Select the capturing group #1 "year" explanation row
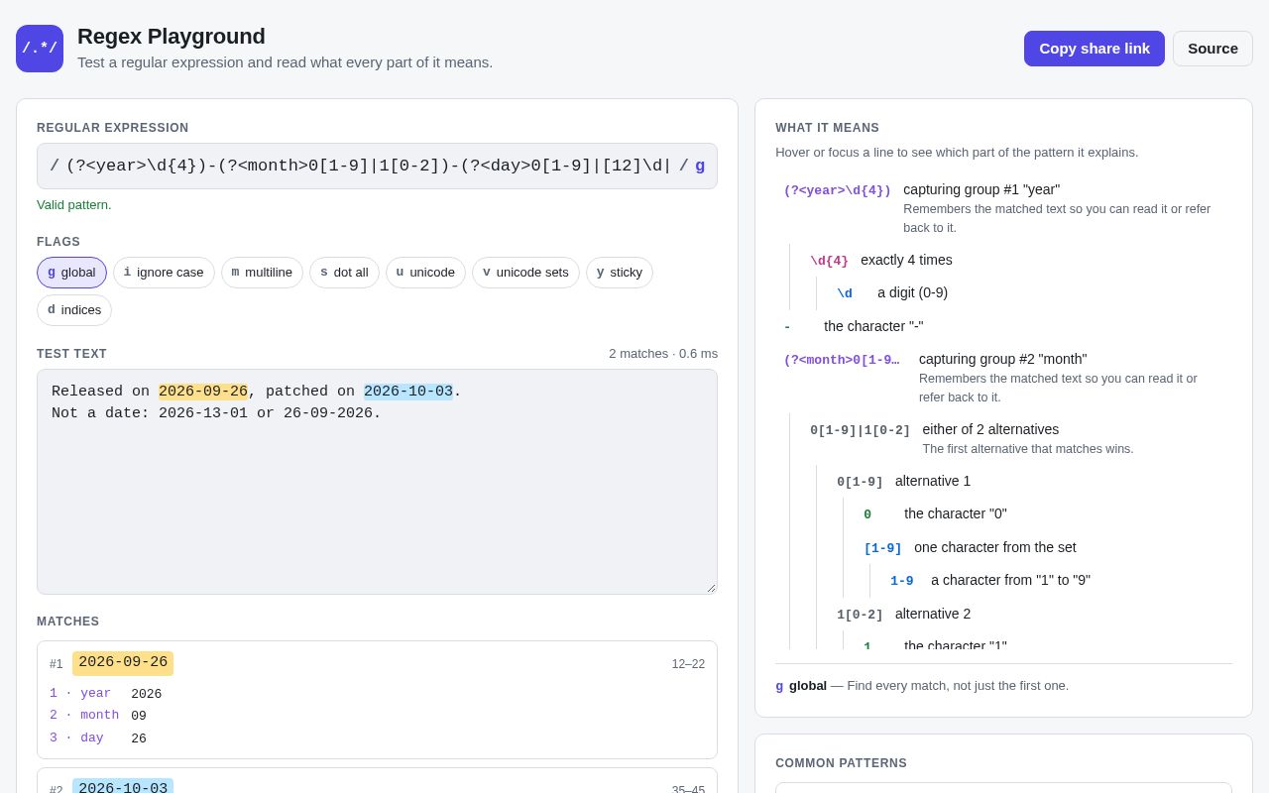 [1003, 208]
